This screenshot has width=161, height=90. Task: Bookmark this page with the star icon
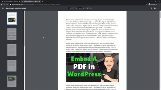point(146,4)
